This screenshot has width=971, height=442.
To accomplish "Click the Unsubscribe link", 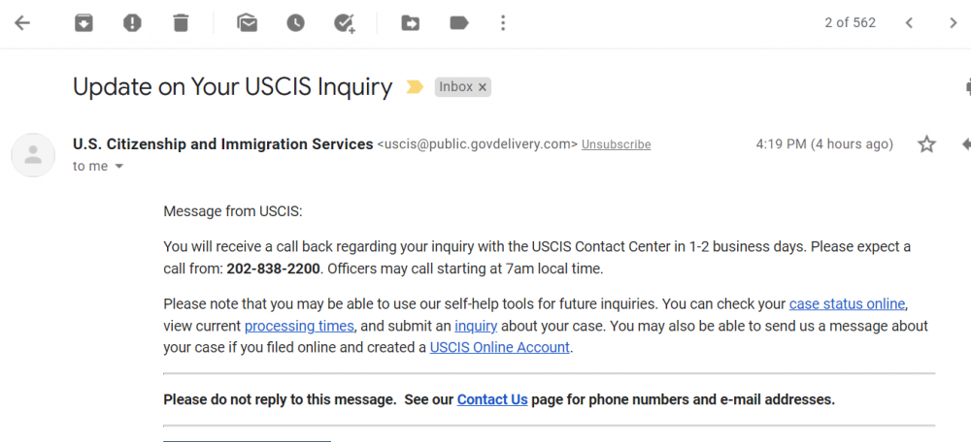I will [x=617, y=144].
